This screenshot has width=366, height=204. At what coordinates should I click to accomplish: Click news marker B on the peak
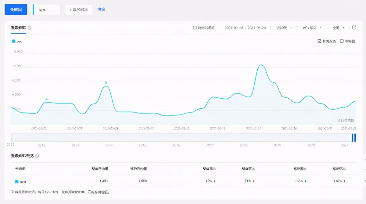pyautogui.click(x=106, y=83)
